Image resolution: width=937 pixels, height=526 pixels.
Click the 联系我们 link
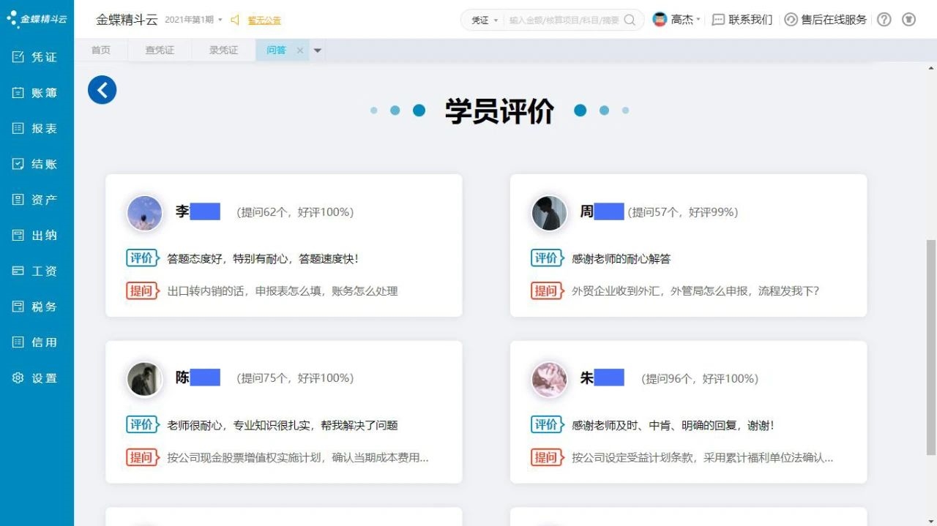(x=742, y=20)
